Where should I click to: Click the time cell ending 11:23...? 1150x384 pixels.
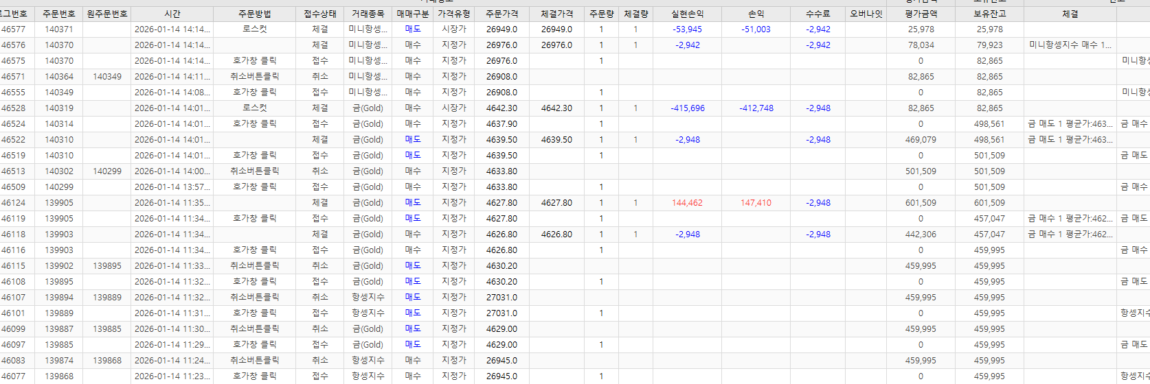(x=172, y=376)
